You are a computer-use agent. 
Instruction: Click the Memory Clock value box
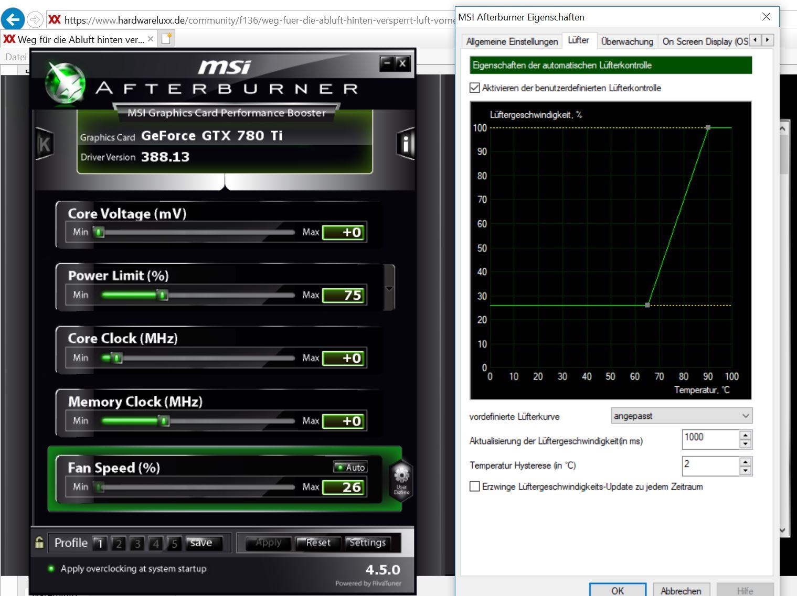point(344,421)
